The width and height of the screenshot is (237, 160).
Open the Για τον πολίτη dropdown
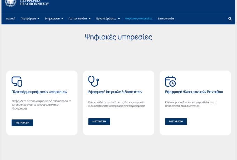[x=79, y=19]
